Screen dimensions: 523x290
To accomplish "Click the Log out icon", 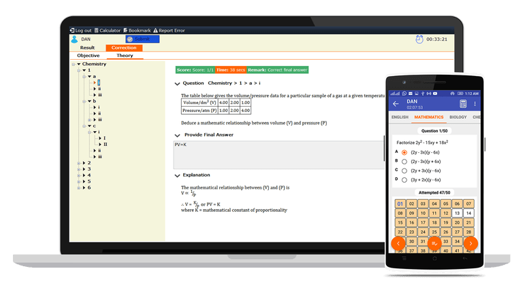I will coord(72,31).
